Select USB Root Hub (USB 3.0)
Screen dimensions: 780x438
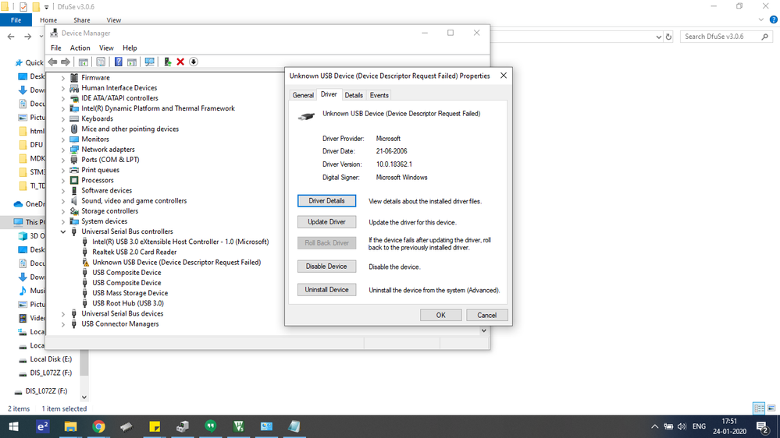(128, 303)
